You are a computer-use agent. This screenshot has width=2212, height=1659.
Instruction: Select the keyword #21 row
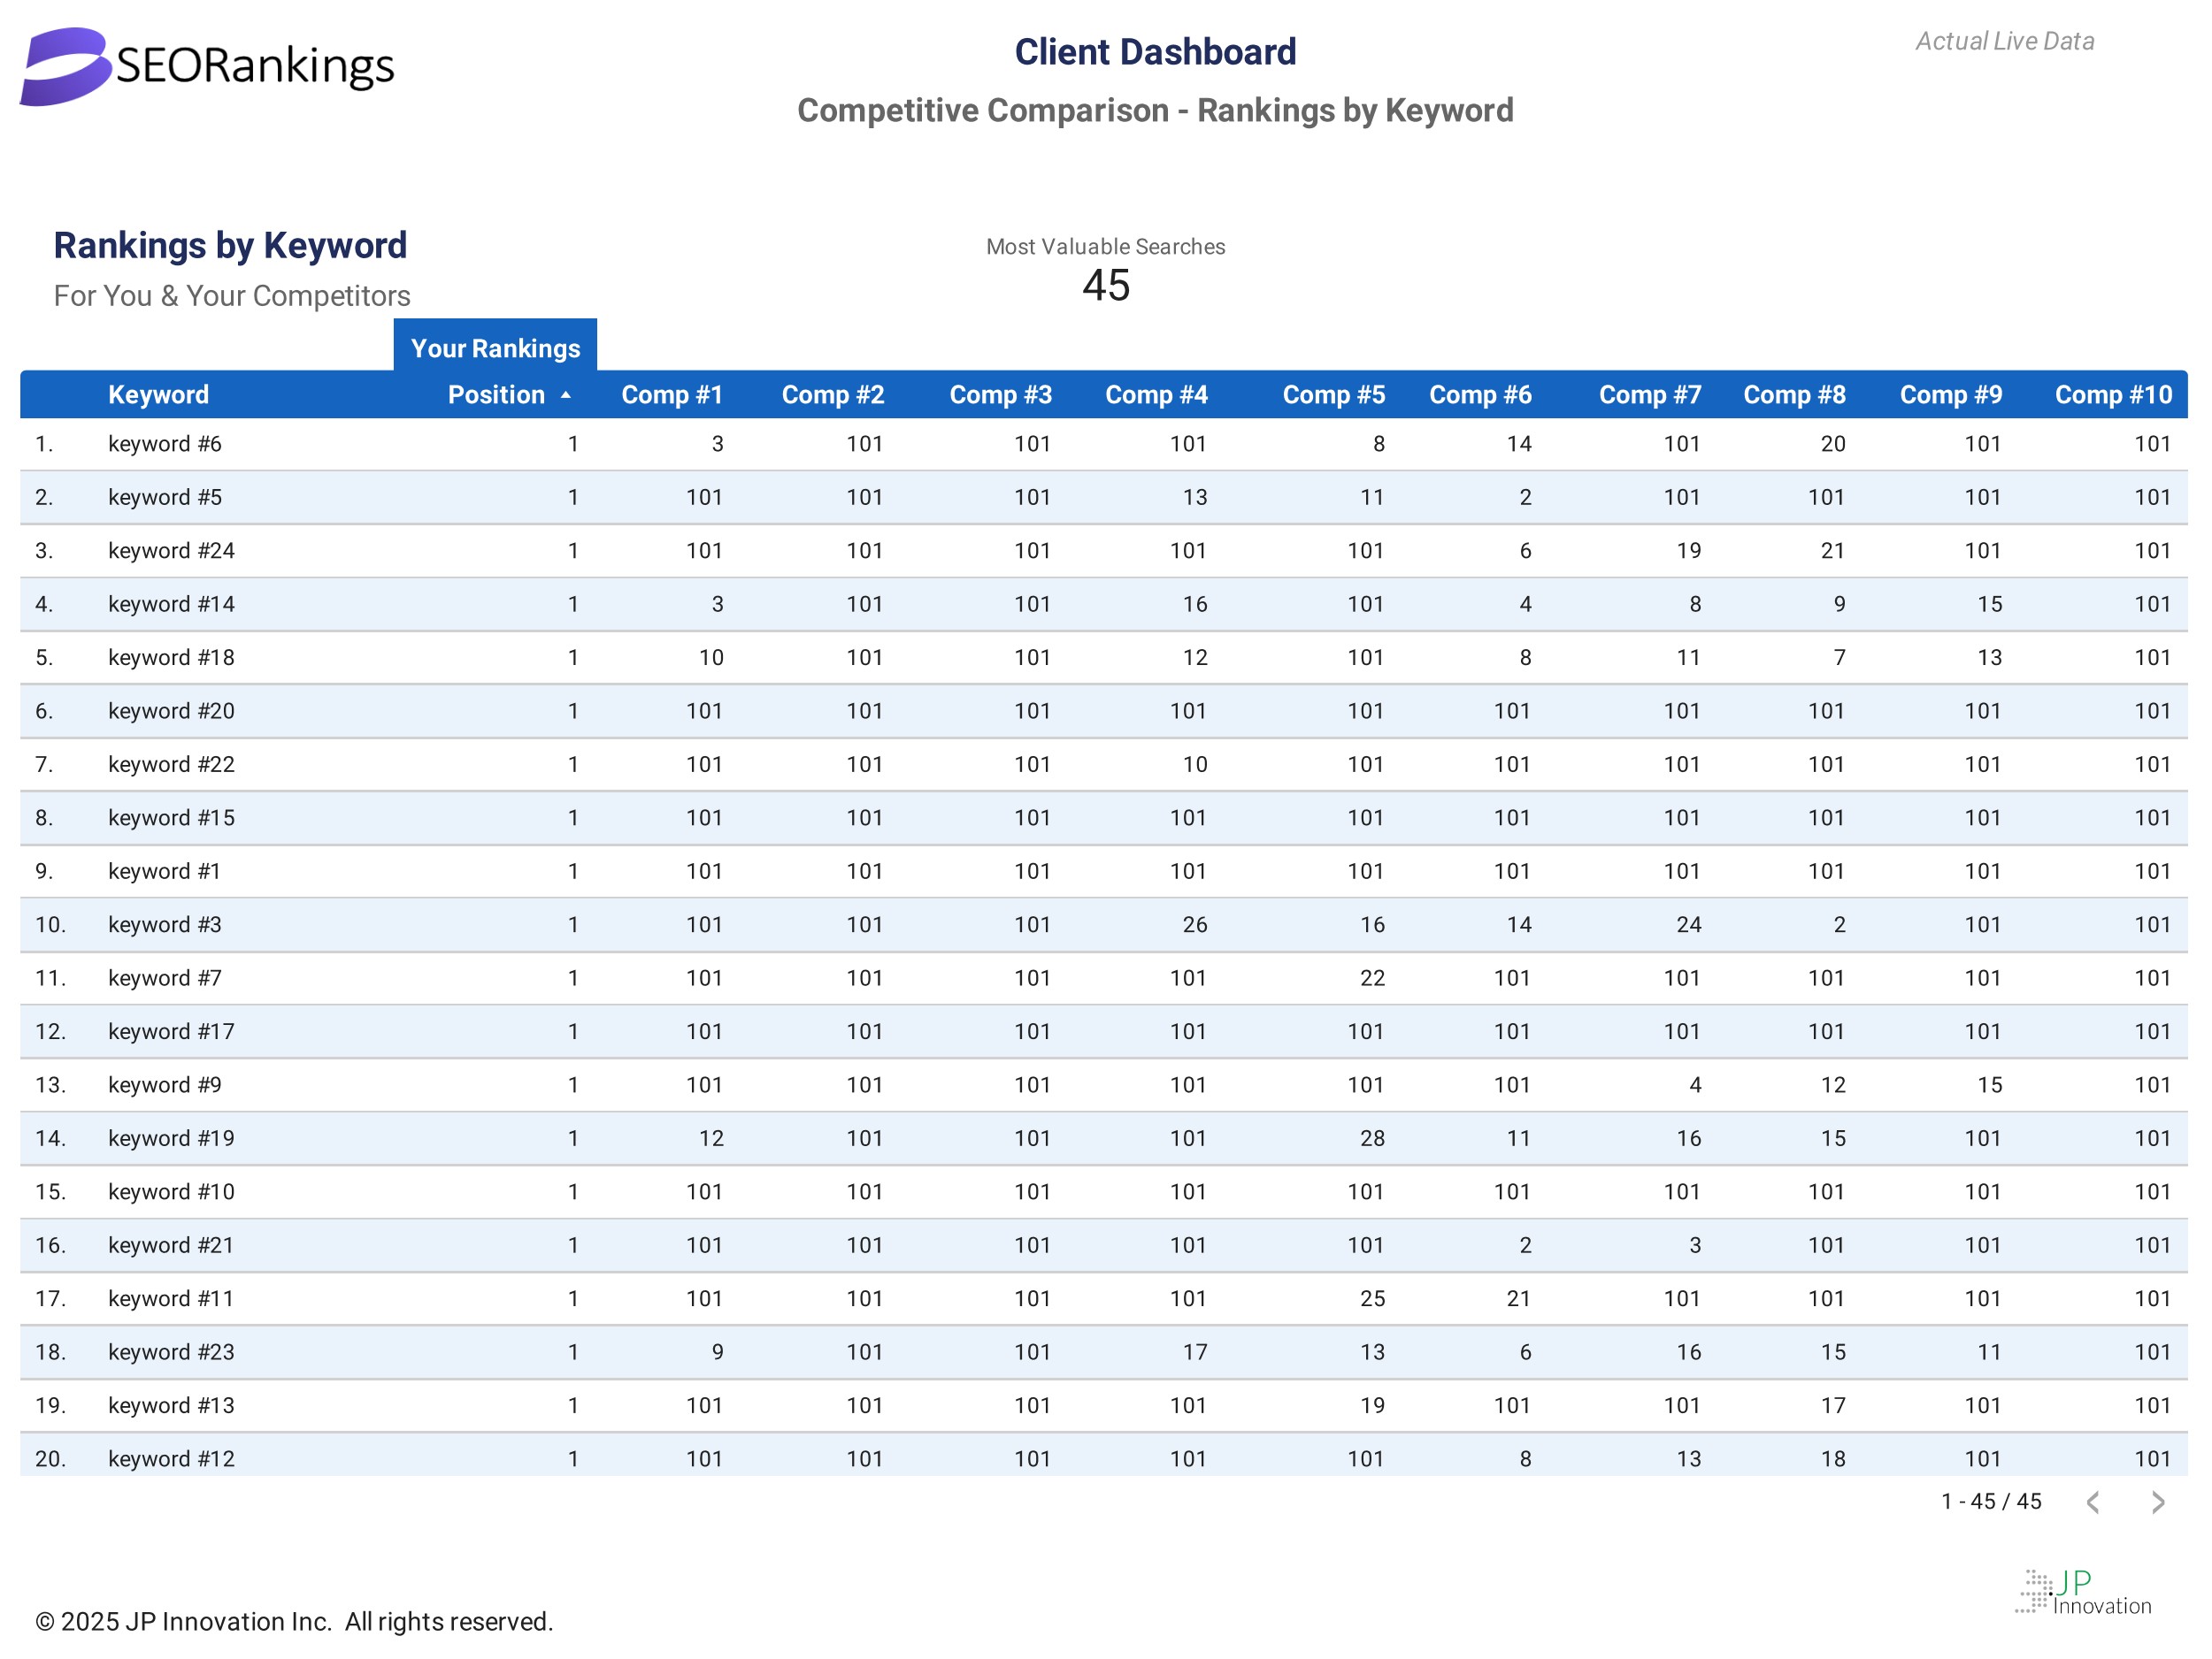click(171, 1245)
